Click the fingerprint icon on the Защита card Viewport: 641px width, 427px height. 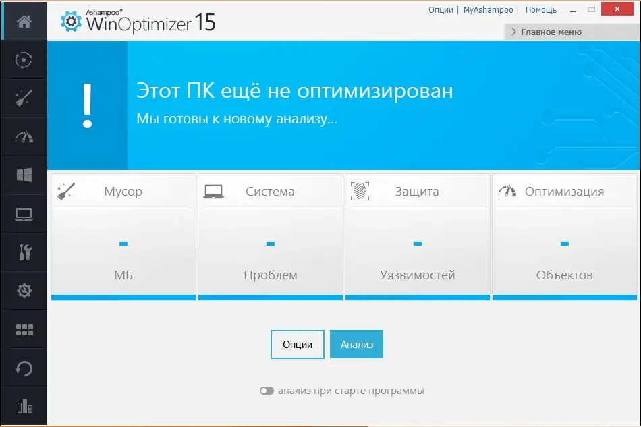(x=360, y=190)
